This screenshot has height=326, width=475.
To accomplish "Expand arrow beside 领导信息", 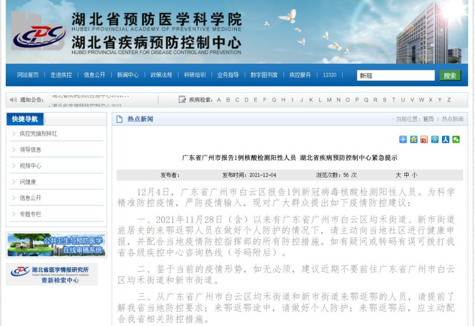I will [x=14, y=149].
